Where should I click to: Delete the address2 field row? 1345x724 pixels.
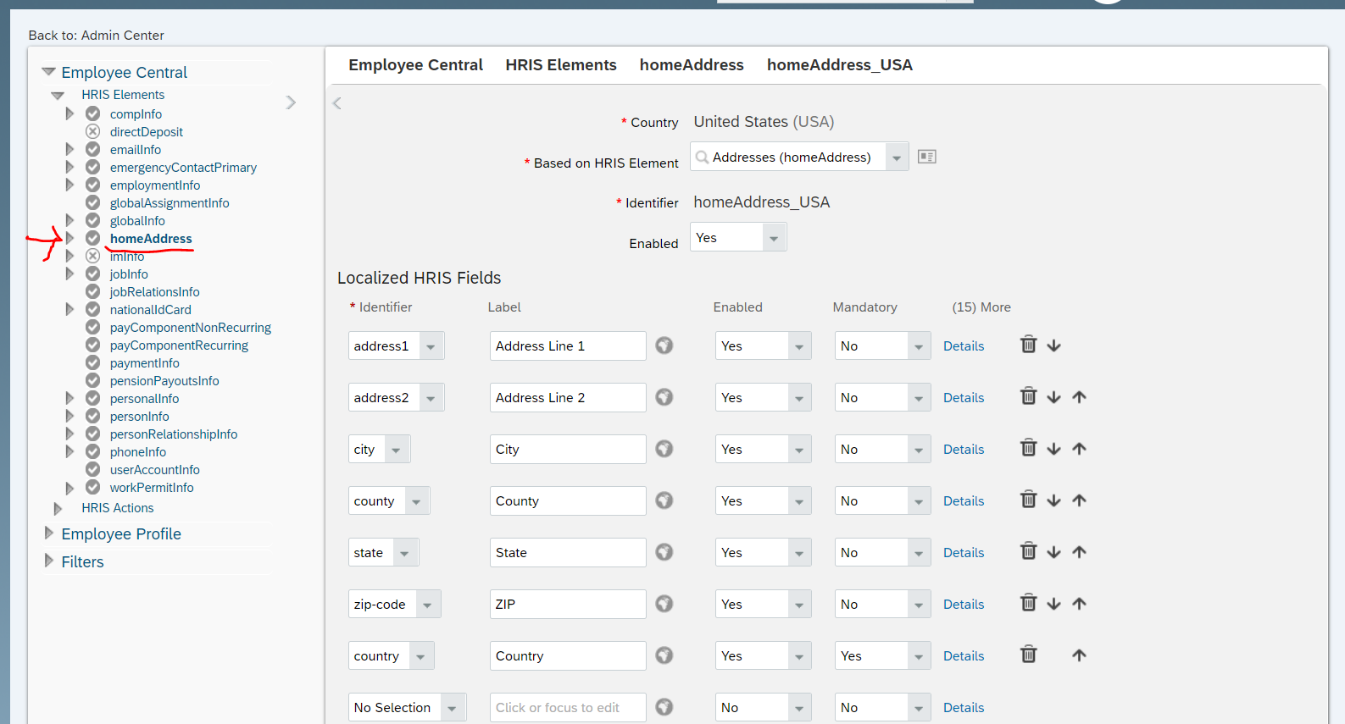pos(1028,396)
